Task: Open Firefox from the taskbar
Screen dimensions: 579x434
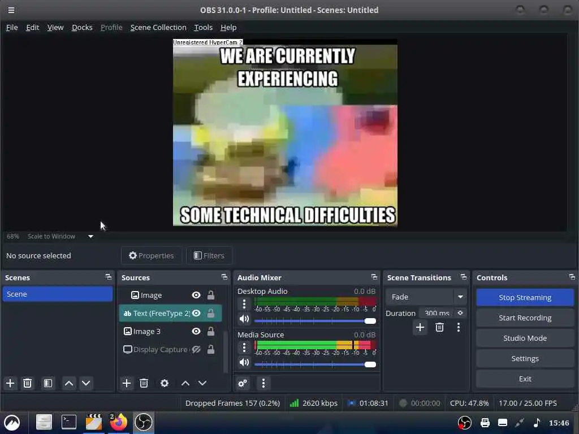Action: click(118, 422)
